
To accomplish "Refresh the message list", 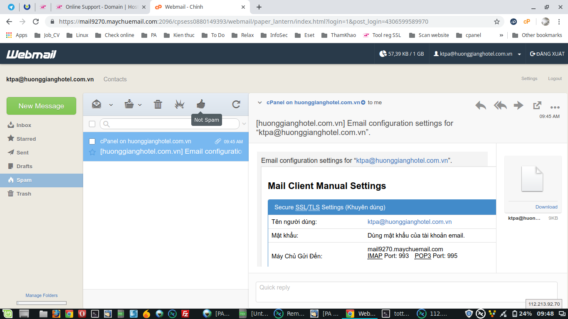I will coord(236,104).
